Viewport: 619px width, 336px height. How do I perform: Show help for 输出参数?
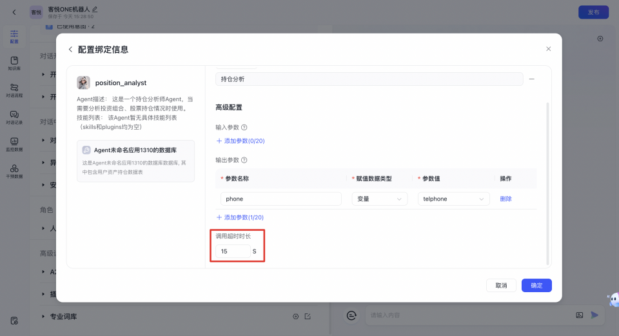click(244, 160)
